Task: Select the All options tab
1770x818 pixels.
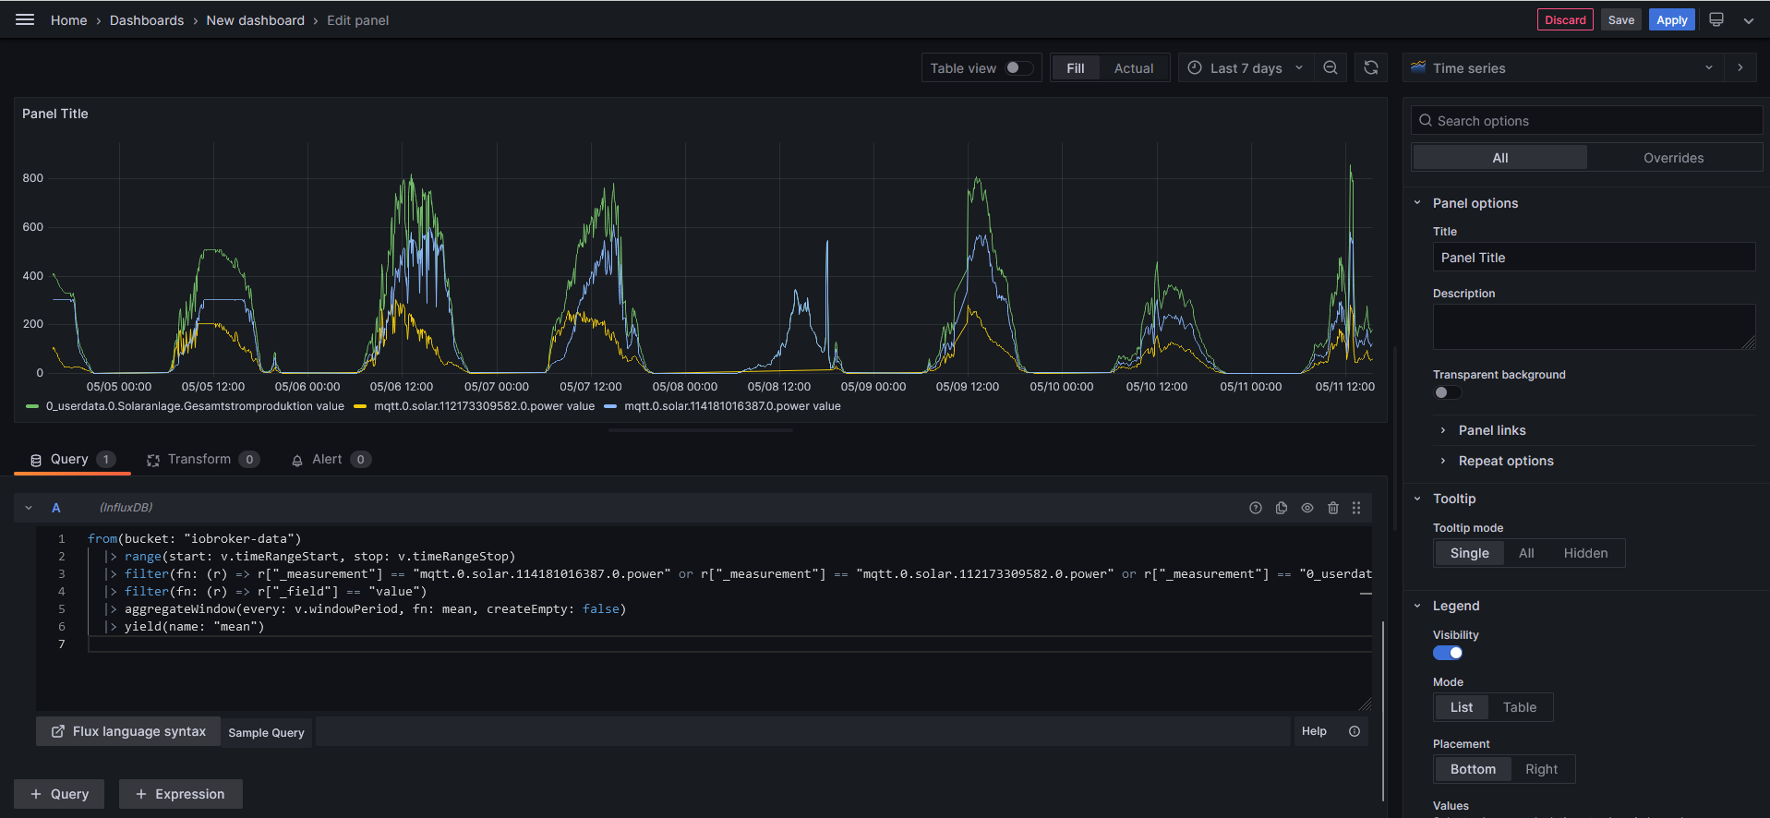Action: (1499, 158)
